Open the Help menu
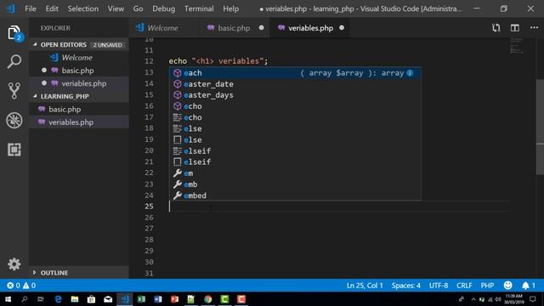This screenshot has width=544, height=306. click(230, 8)
